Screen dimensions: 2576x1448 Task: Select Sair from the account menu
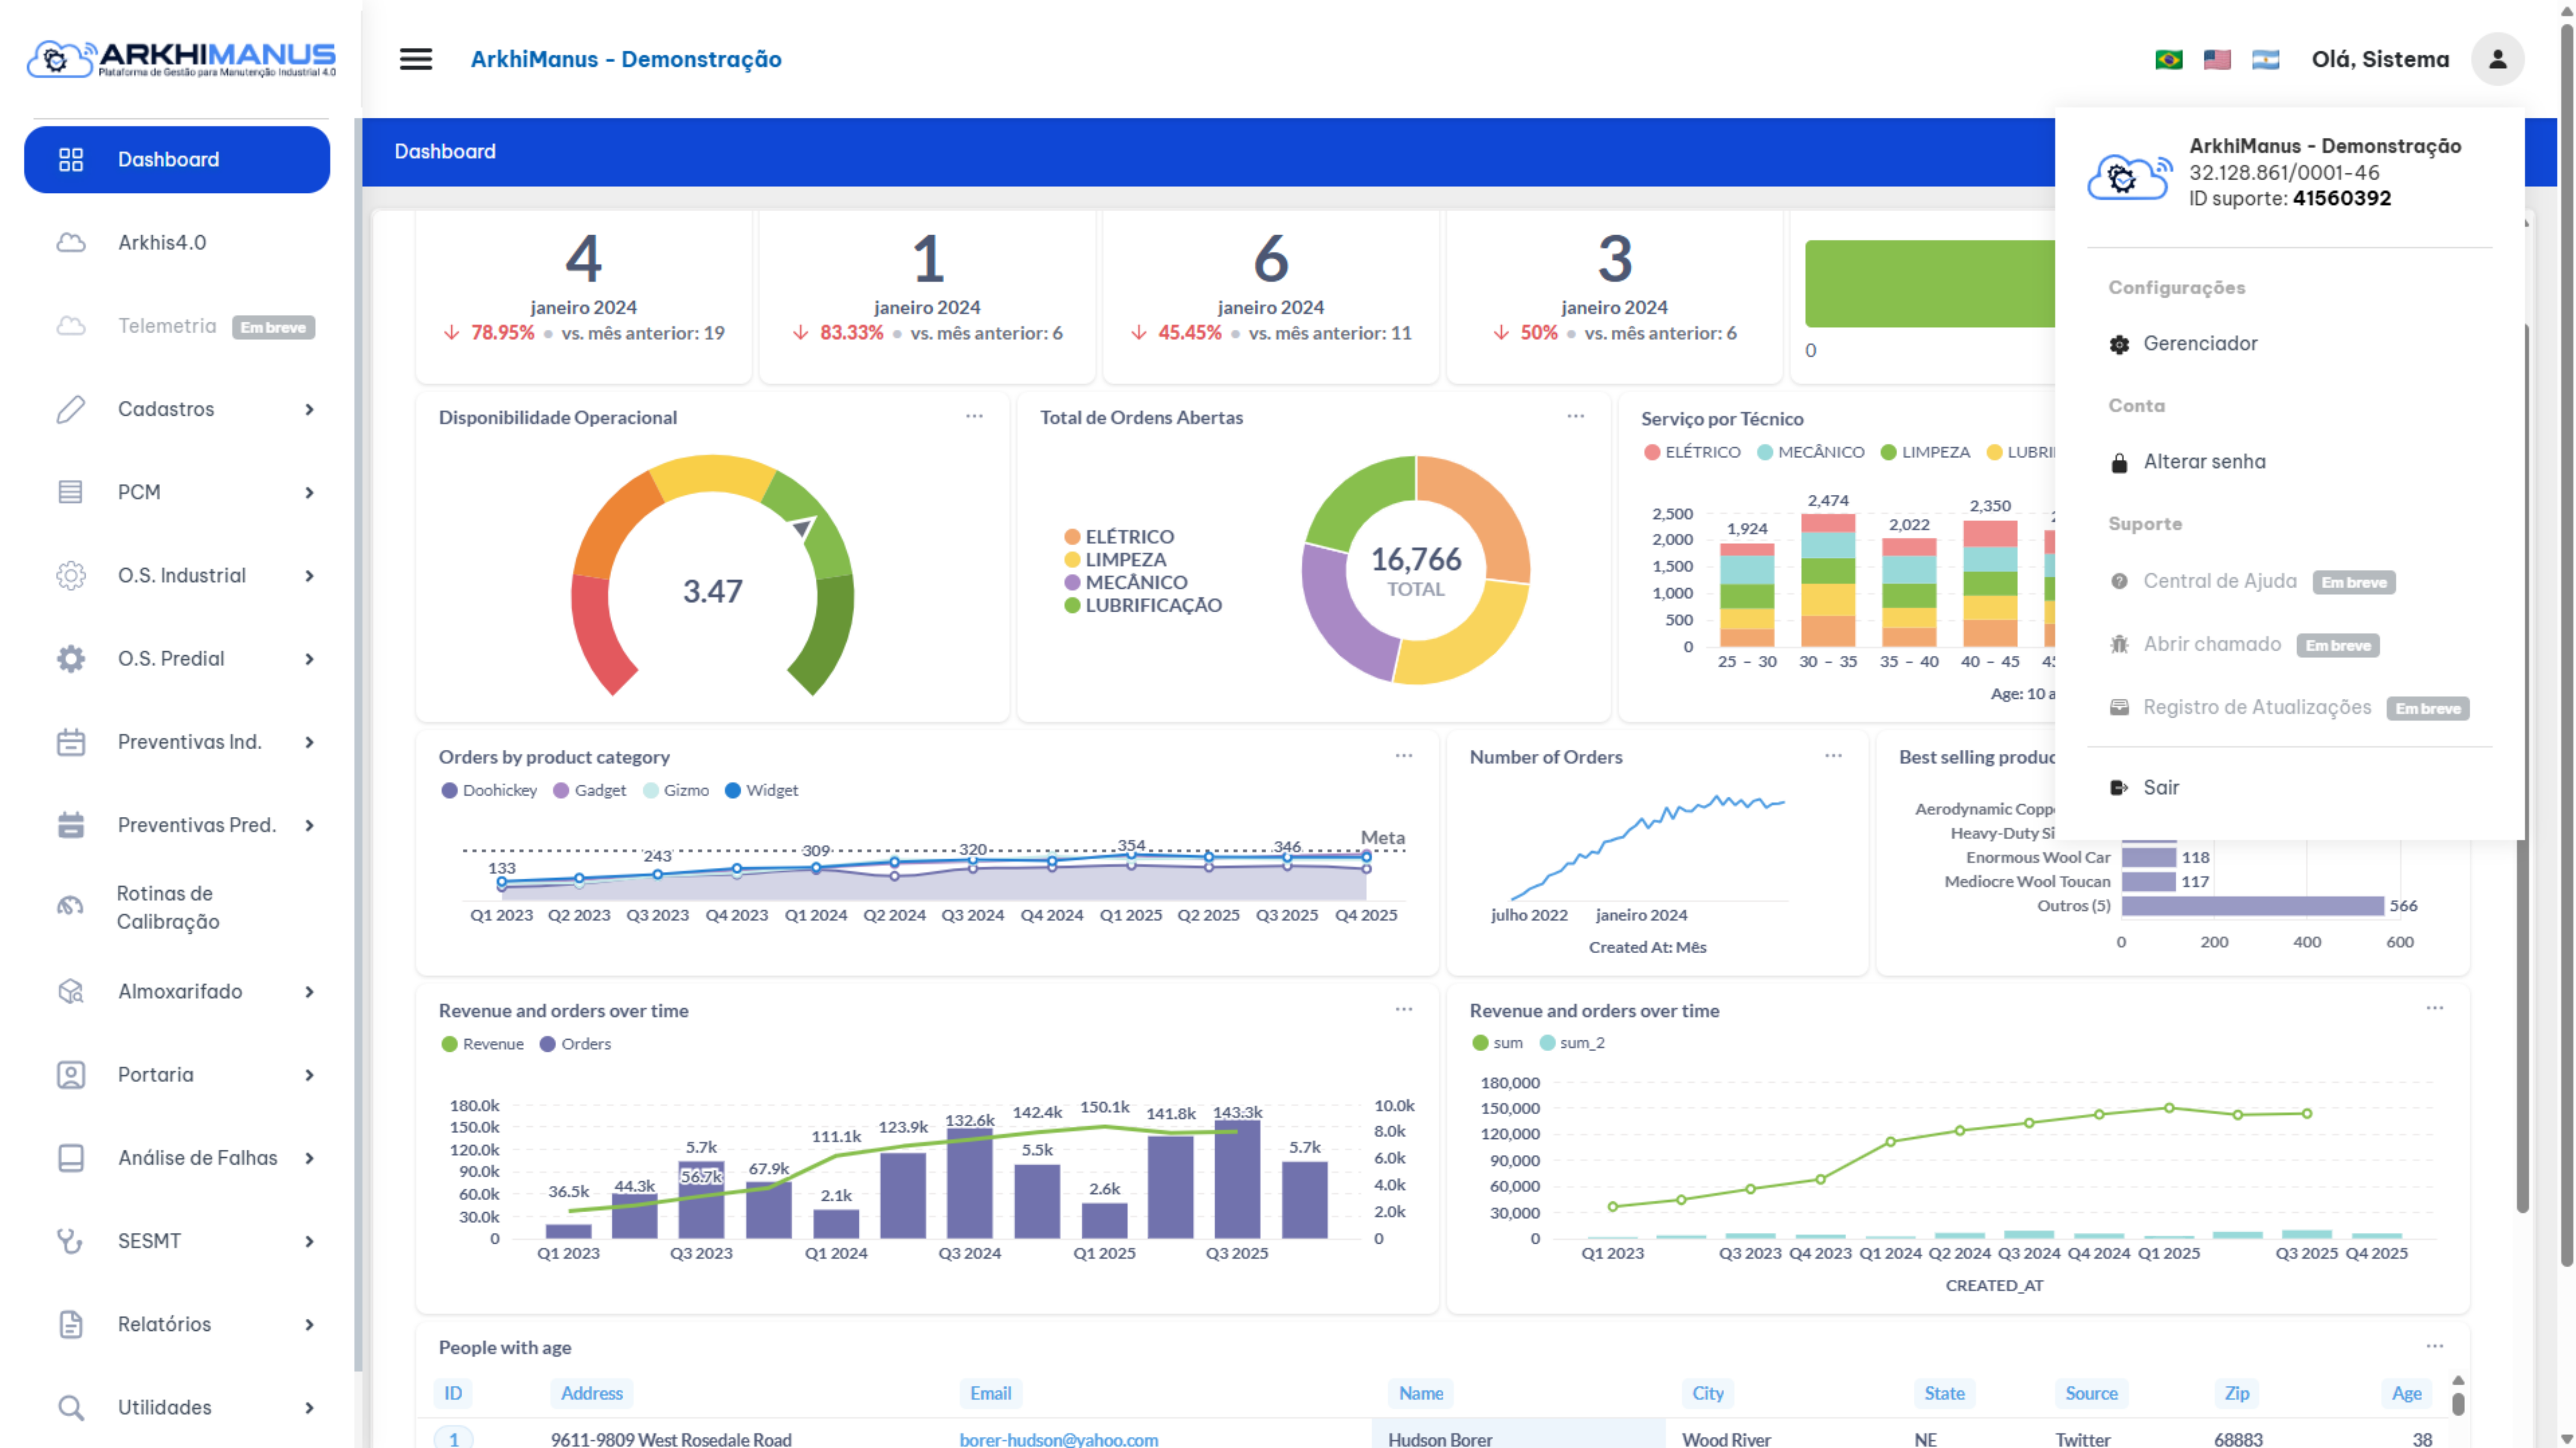point(2160,787)
